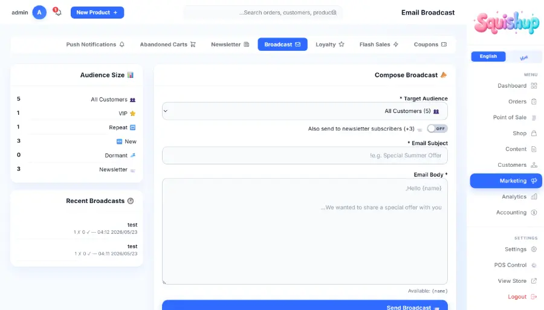Click the Audience Size chart icon
Screen dimensions: 544x310
pyautogui.click(x=131, y=75)
